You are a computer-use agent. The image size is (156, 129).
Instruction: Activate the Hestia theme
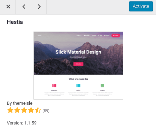[x=141, y=6]
